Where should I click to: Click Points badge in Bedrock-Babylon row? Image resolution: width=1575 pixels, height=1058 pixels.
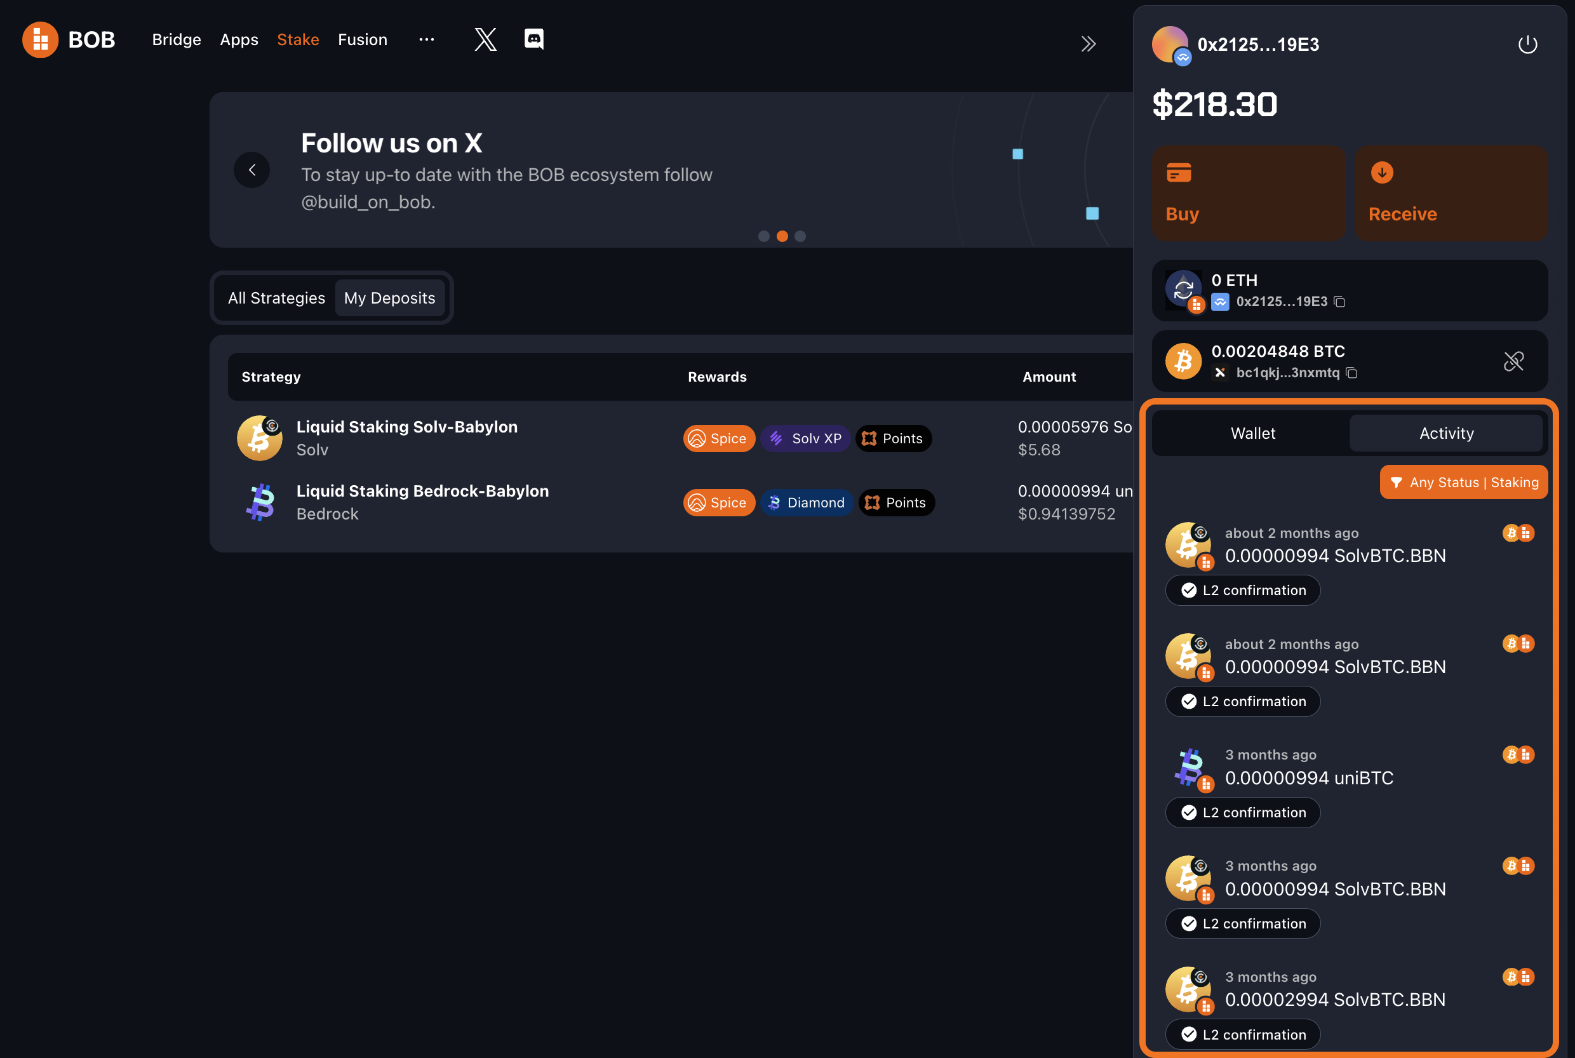897,503
